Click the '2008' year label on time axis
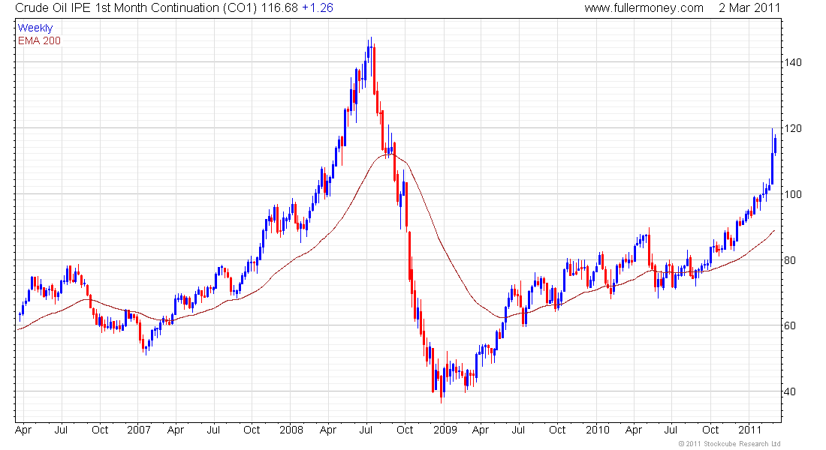This screenshot has width=826, height=450. 291,430
